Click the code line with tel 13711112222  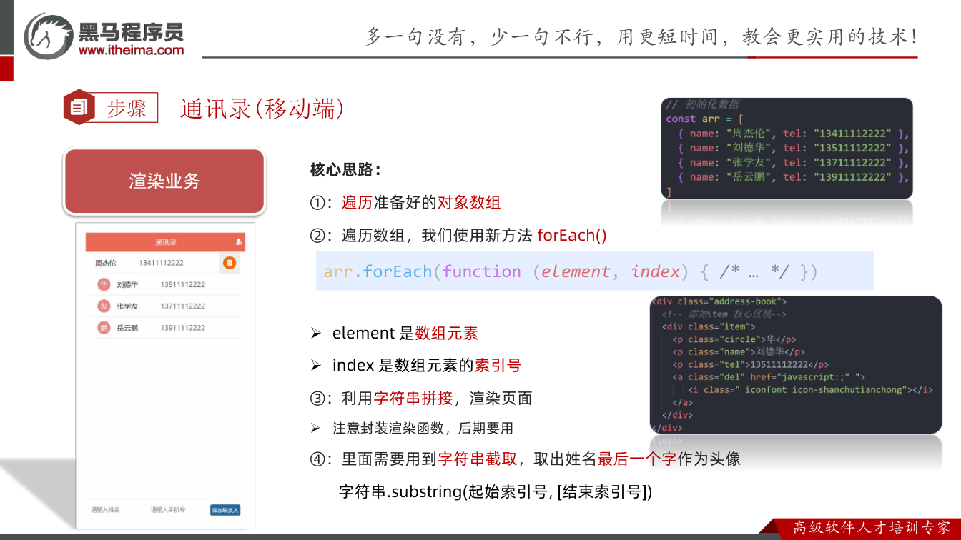[x=794, y=163]
